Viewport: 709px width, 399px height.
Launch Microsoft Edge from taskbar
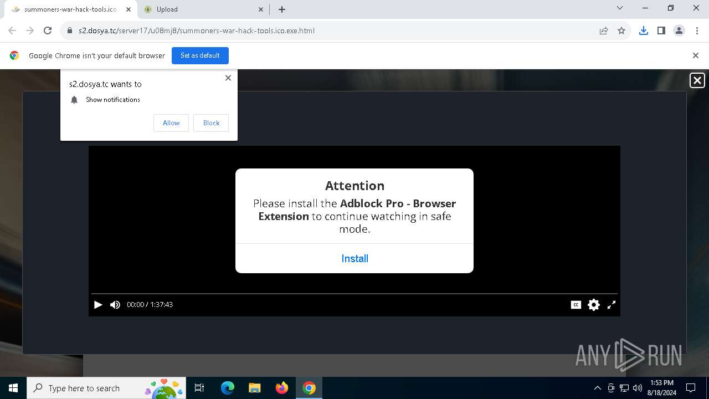coord(228,388)
